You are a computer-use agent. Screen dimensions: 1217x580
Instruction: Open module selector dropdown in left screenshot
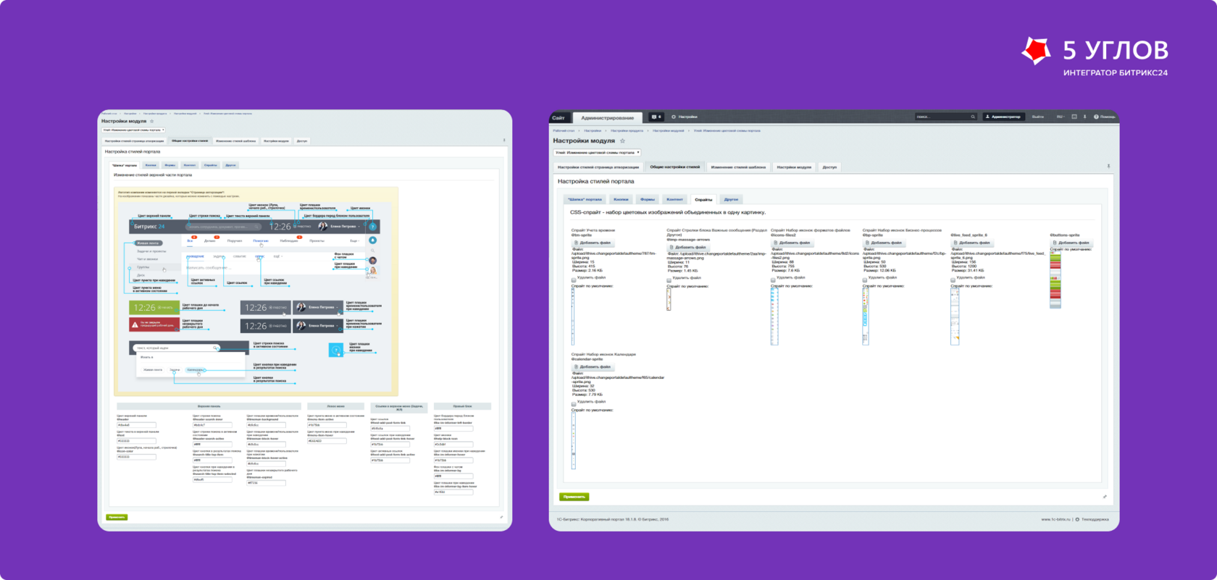[x=133, y=130]
